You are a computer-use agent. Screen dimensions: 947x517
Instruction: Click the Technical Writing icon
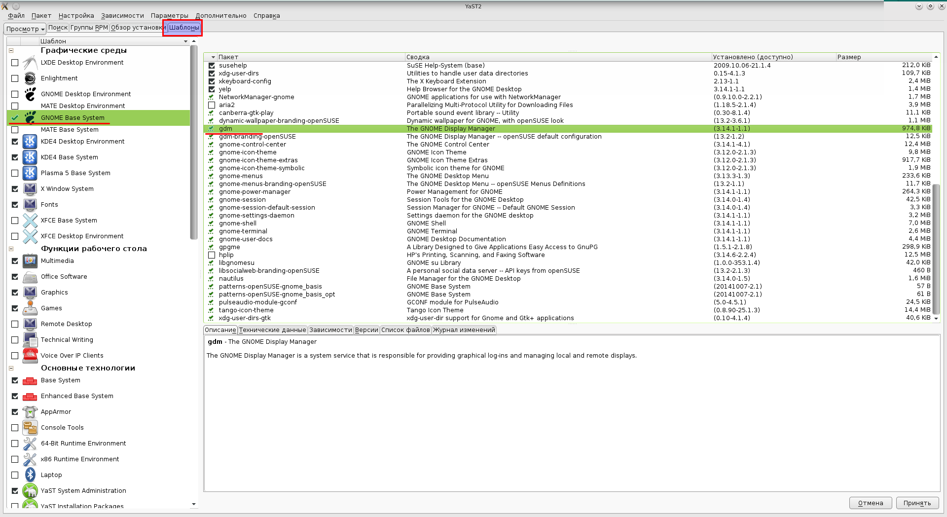pos(30,340)
